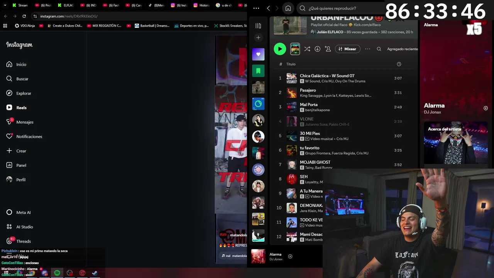The width and height of the screenshot is (494, 278).
Task: Go back in the browser
Action: click(x=5, y=16)
